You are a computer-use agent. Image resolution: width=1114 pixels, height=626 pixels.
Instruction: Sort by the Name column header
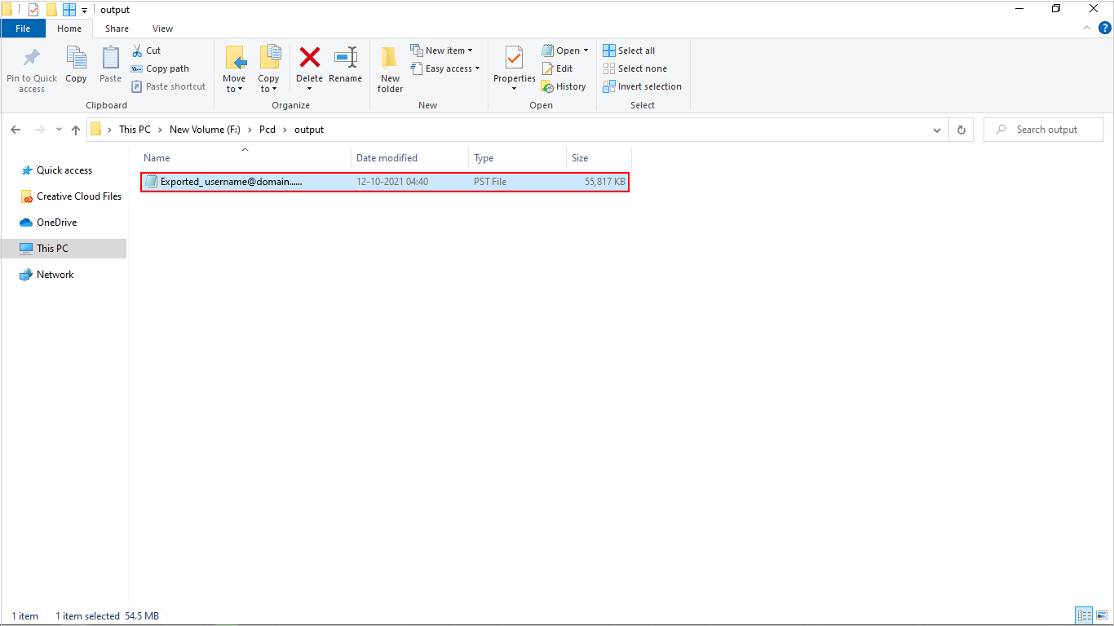tap(245, 157)
